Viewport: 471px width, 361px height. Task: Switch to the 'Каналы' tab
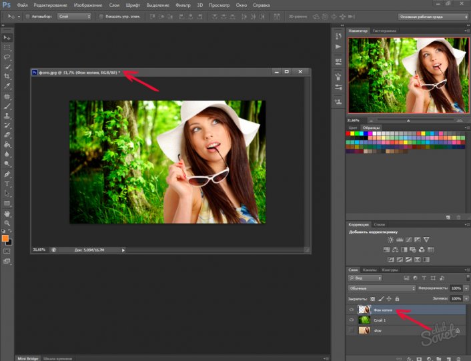369,270
